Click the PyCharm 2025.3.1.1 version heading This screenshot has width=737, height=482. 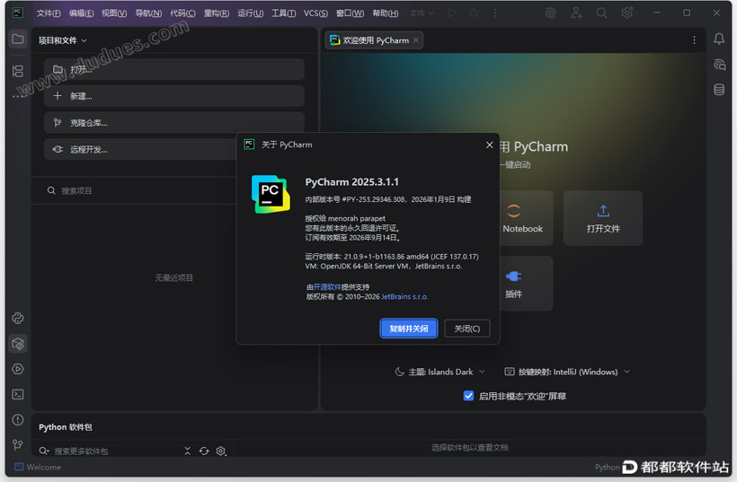352,181
